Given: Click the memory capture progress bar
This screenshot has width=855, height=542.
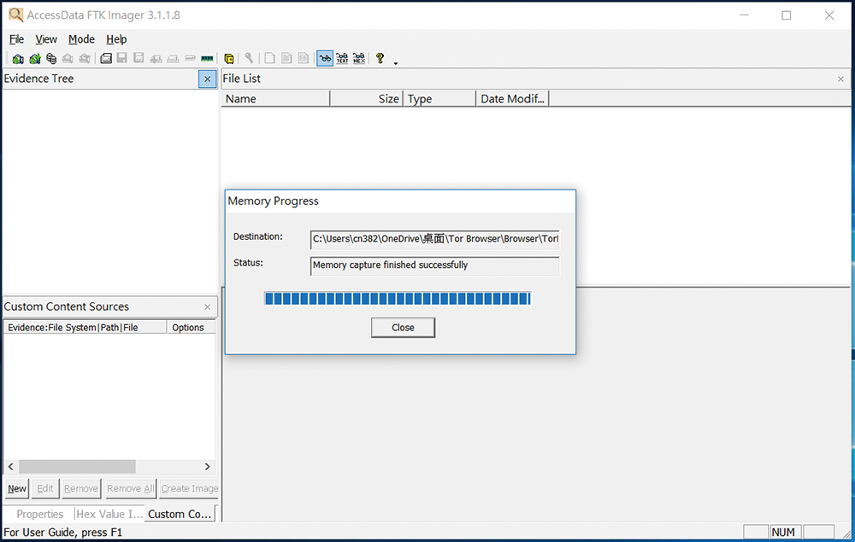Looking at the screenshot, I should pyautogui.click(x=398, y=298).
